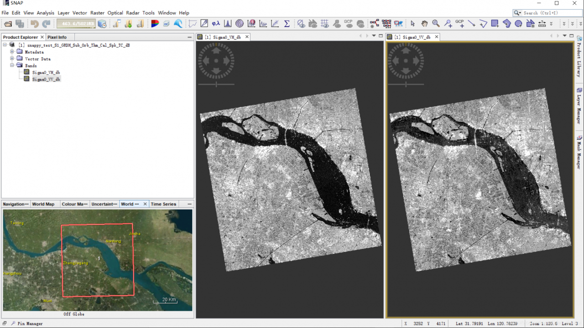The width and height of the screenshot is (584, 328).
Task: Toggle the Pins overlay
Action: click(337, 24)
